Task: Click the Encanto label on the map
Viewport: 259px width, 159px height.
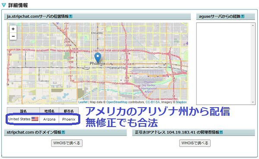Action: click(x=97, y=33)
